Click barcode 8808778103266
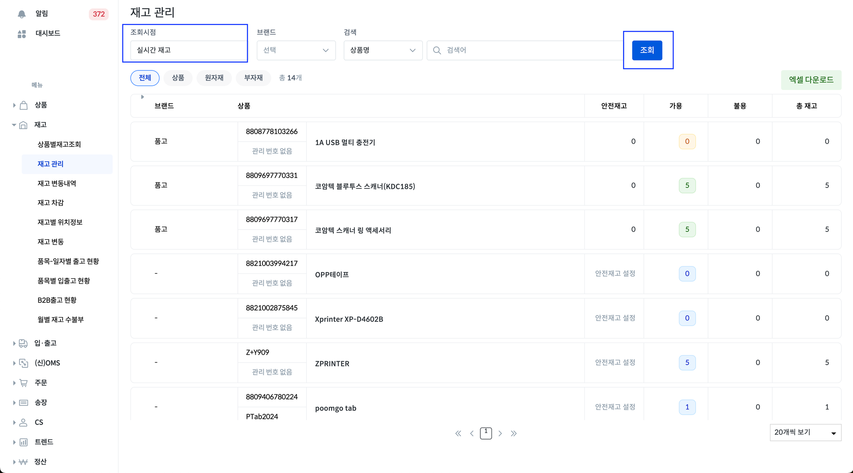853x473 pixels. [x=272, y=132]
